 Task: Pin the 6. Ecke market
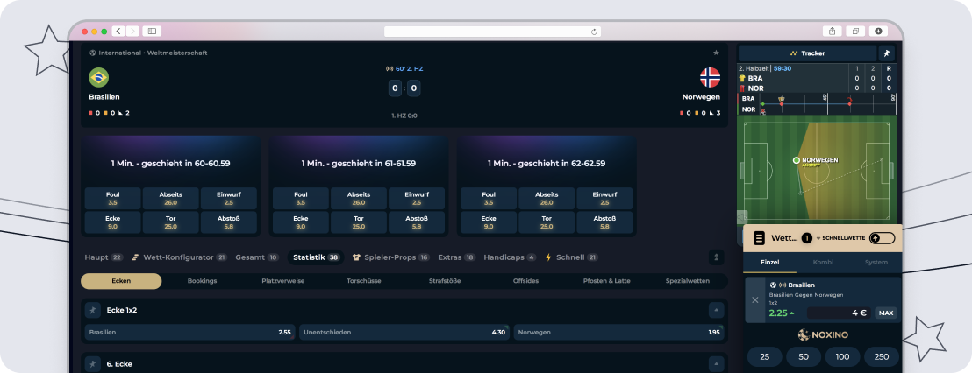[92, 364]
